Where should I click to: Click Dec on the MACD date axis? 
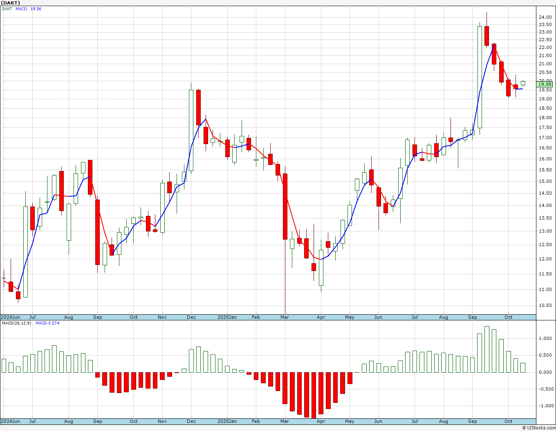point(191,421)
